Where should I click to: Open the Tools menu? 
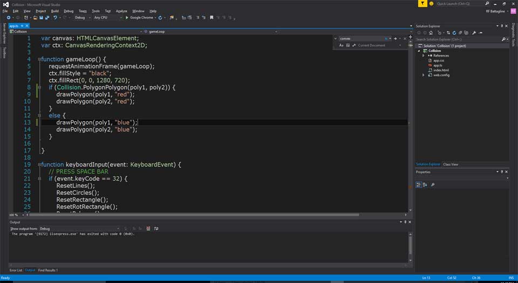click(96, 11)
